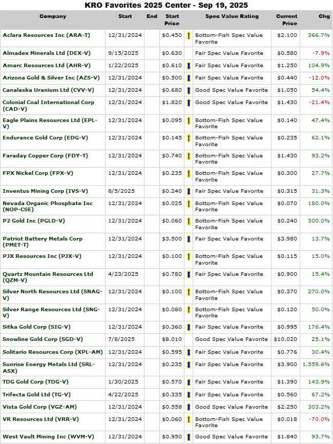Click the Chg column header
This screenshot has height=444, width=333.
[x=324, y=16]
